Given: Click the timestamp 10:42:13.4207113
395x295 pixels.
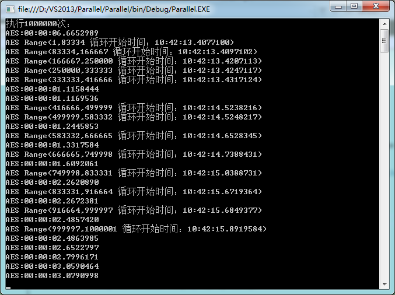Looking at the screenshot, I should (x=220, y=61).
